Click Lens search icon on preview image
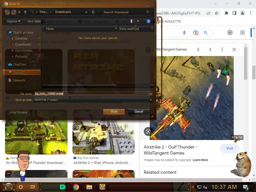 point(148,131)
